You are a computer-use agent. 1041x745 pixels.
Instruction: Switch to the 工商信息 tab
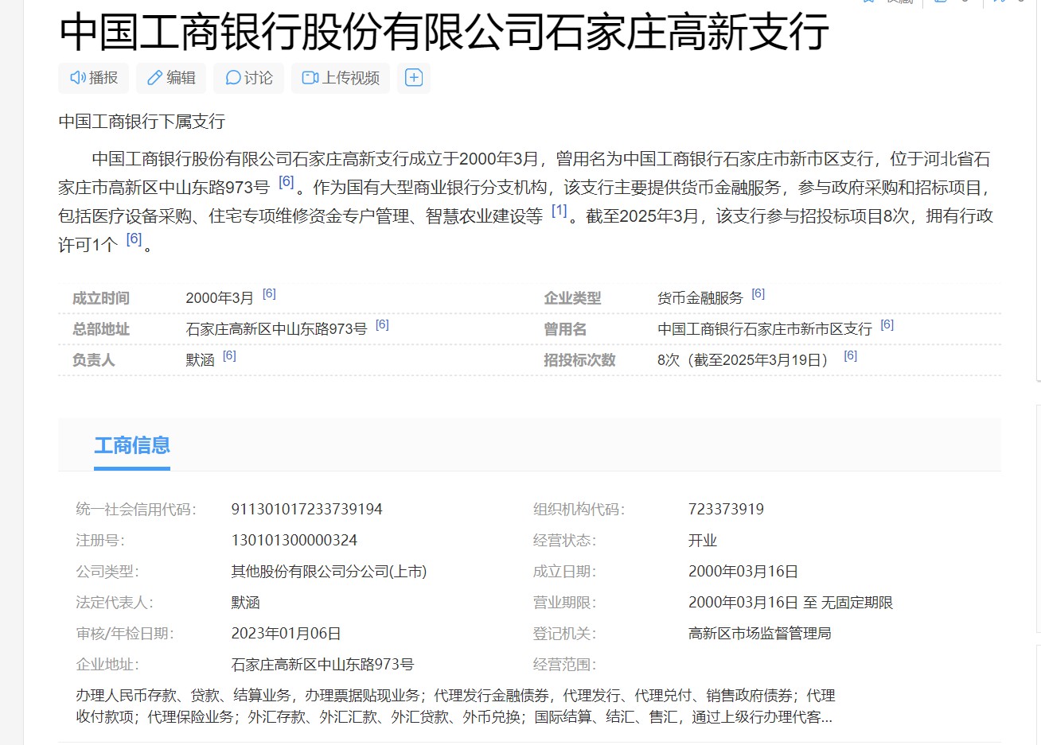[x=132, y=446]
